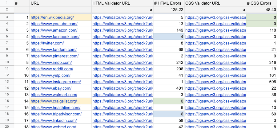Viewport: 277px width, 128px height.
Task: Open the walmart.com URL link
Action: pyautogui.click(x=54, y=95)
